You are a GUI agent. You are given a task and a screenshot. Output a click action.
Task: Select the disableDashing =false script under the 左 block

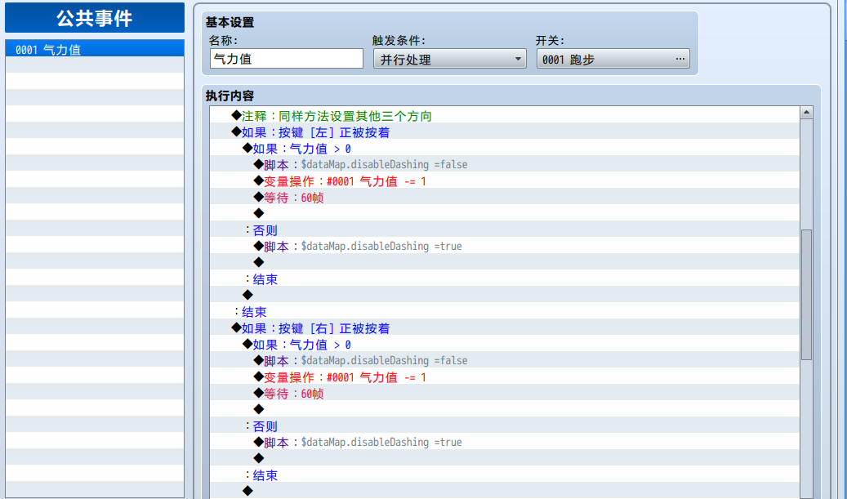(505, 164)
